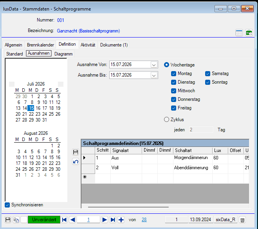Click the save icon in the bottom toolbar

click(x=8, y=220)
